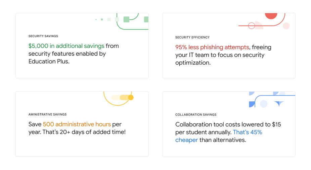Click the small green dot in Security Savings card
Viewport: 311px width, 170px height.
96,19
